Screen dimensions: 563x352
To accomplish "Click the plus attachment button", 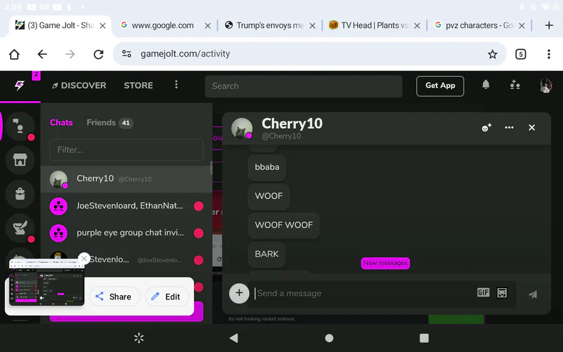I will (x=239, y=293).
